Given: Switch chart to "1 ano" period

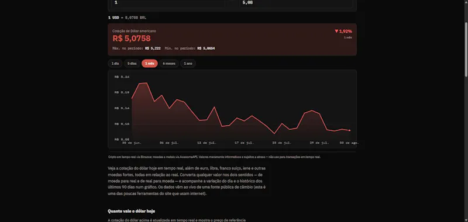Looking at the screenshot, I should coord(188,64).
